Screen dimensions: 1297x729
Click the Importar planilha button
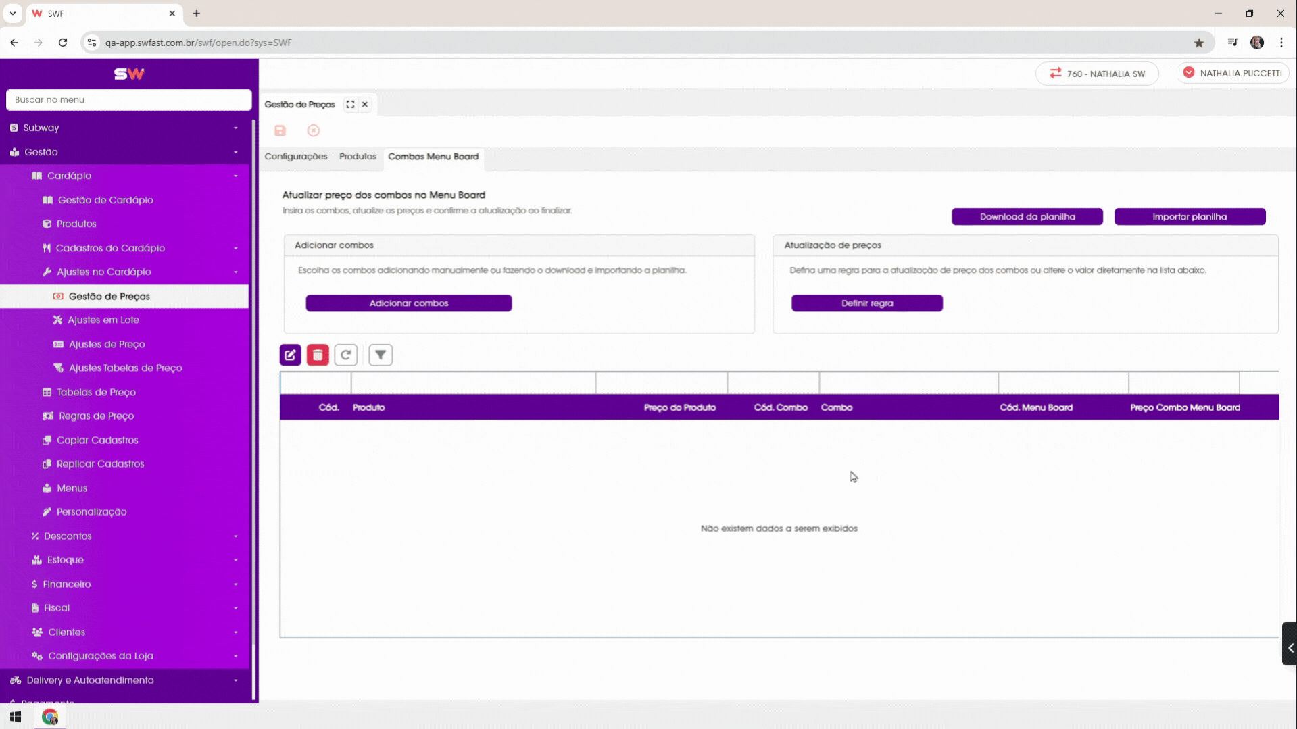(1190, 217)
